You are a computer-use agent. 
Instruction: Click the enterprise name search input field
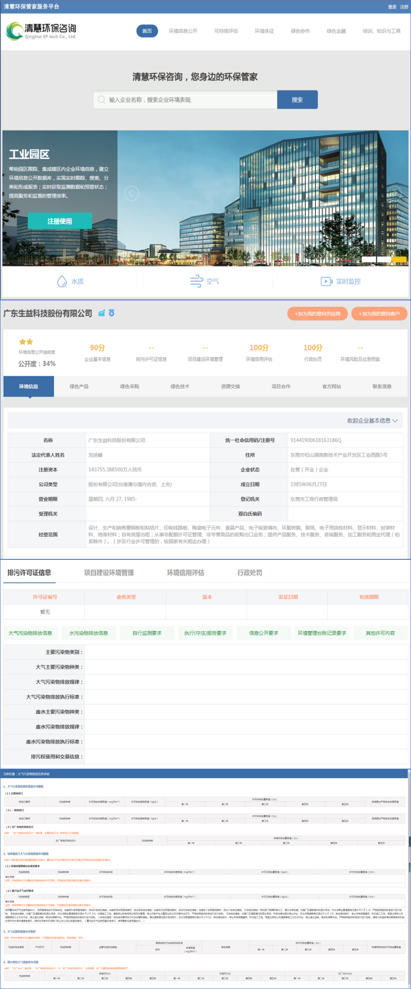190,100
